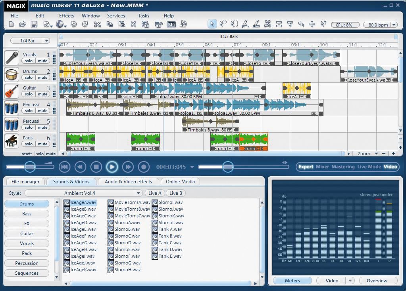
Task: Click the Pads track piano icon
Action: pos(12,141)
